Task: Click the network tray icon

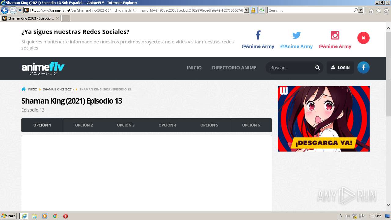Action: pos(355,216)
